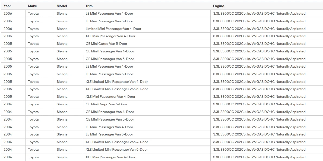The image size is (323, 161).
Task: Click the 2005 XLE Limited Mini Passenger Van 5-Door trim
Action: [x=117, y=89]
